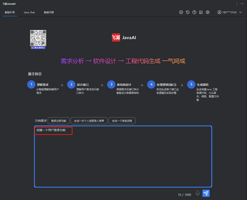This screenshot has height=200, width=247.
Task: Open the history clock icon
Action: point(188,12)
